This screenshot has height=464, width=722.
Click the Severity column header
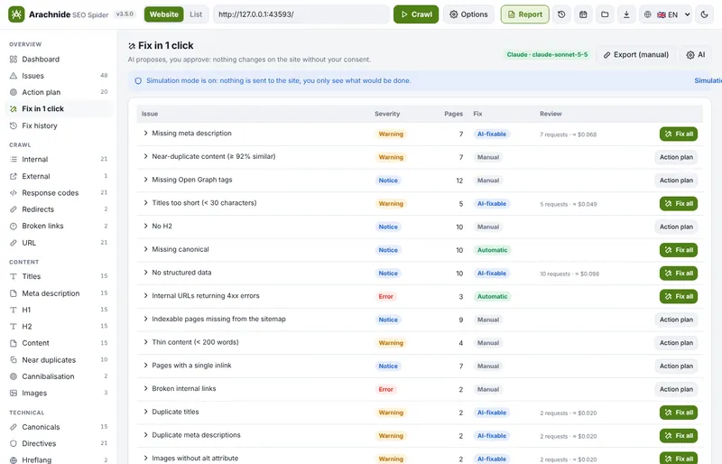[387, 114]
